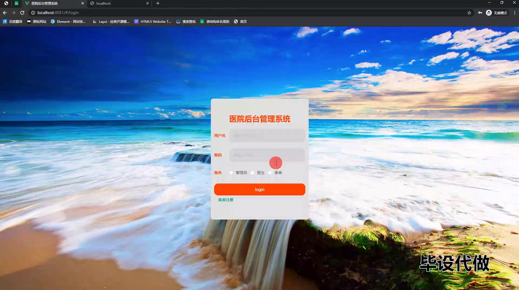Open the 百度翻译 bookmark
The height and width of the screenshot is (290, 519).
(x=13, y=21)
